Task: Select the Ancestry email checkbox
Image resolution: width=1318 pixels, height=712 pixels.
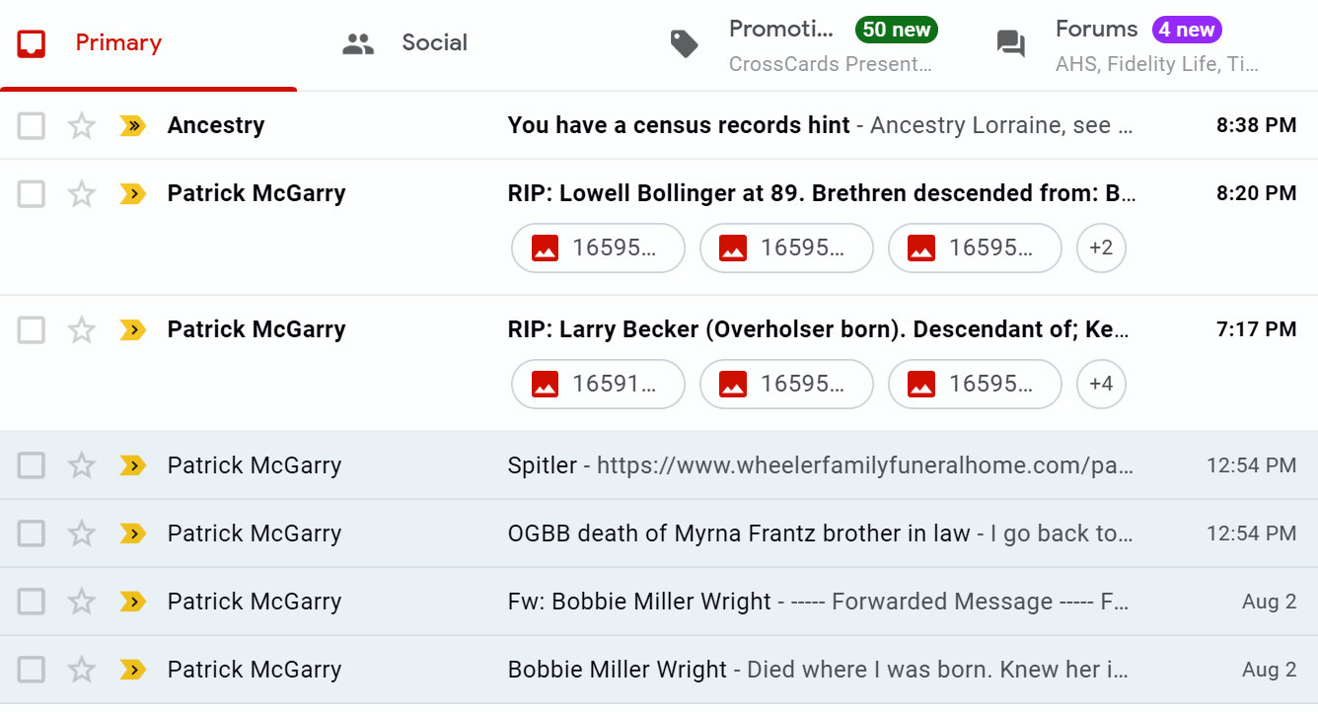Action: (x=32, y=126)
